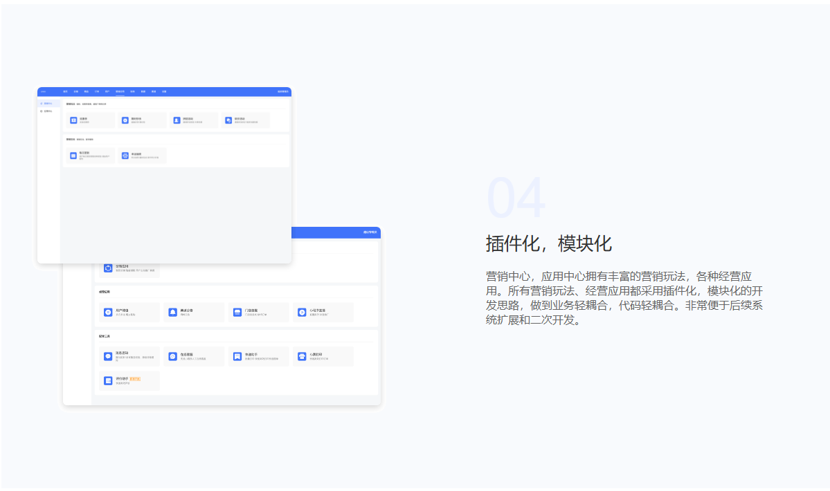
Task: Open the 门店自提 store pickup icon
Action: click(237, 313)
